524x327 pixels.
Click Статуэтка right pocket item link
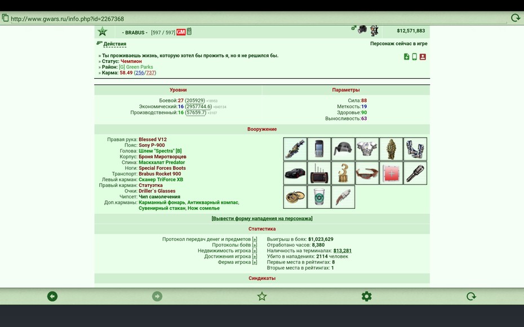tap(150, 185)
